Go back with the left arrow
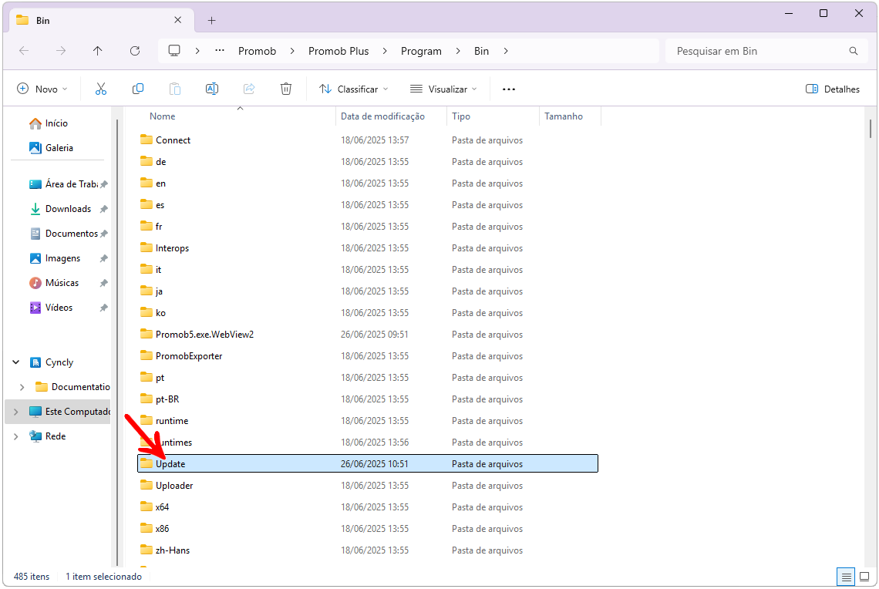 (24, 51)
